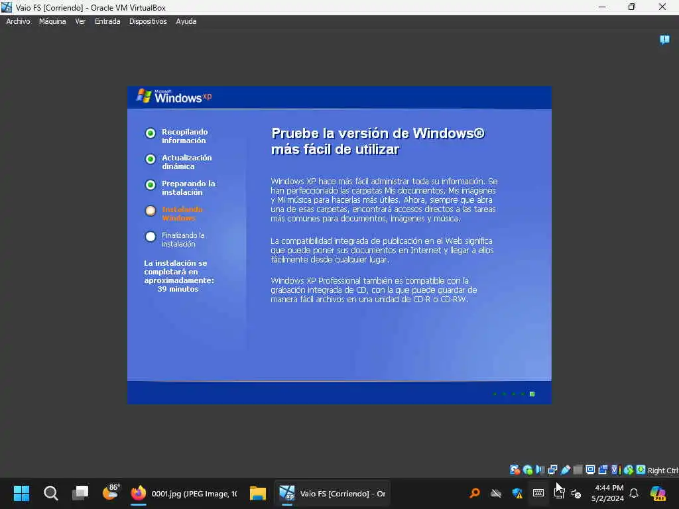Image resolution: width=679 pixels, height=509 pixels.
Task: Open the Windows Start menu
Action: click(x=22, y=493)
